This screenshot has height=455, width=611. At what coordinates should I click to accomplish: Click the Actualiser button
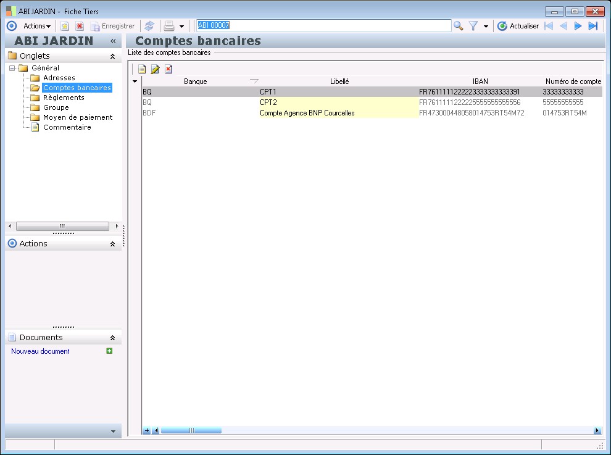point(518,26)
